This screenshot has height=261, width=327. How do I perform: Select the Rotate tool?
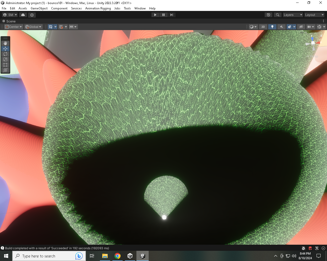point(5,54)
